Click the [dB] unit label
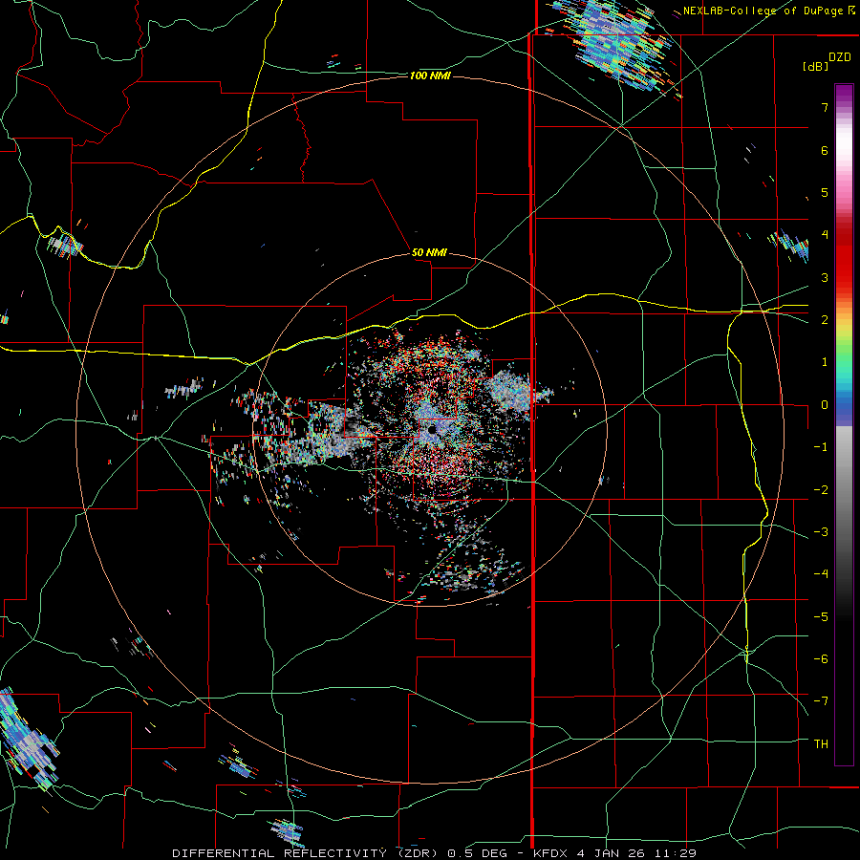 815,66
